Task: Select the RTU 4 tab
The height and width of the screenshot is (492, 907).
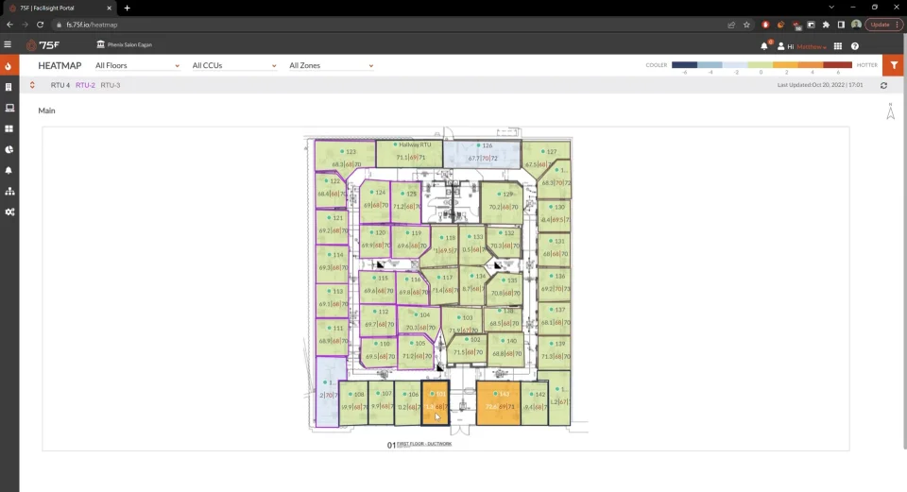Action: 60,85
